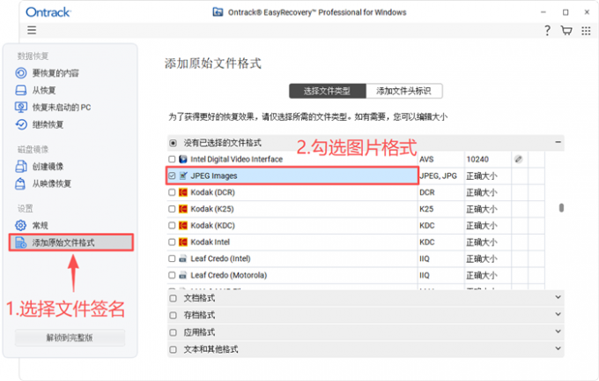The height and width of the screenshot is (381, 599).
Task: Check the Kodak Intel checkbox
Action: pos(172,243)
